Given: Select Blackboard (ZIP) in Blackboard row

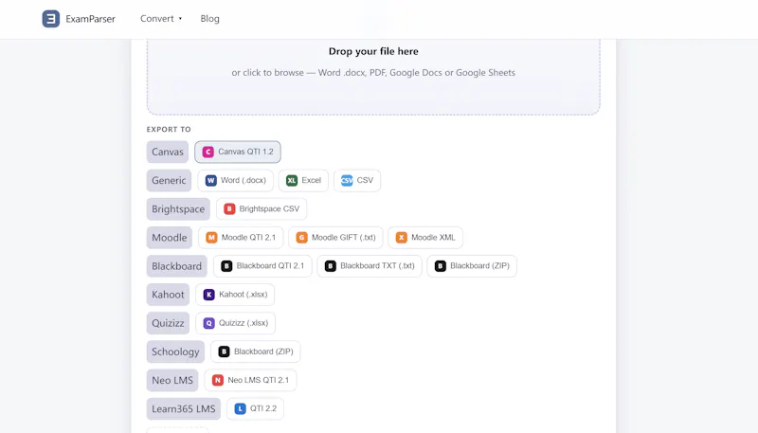Looking at the screenshot, I should (472, 266).
